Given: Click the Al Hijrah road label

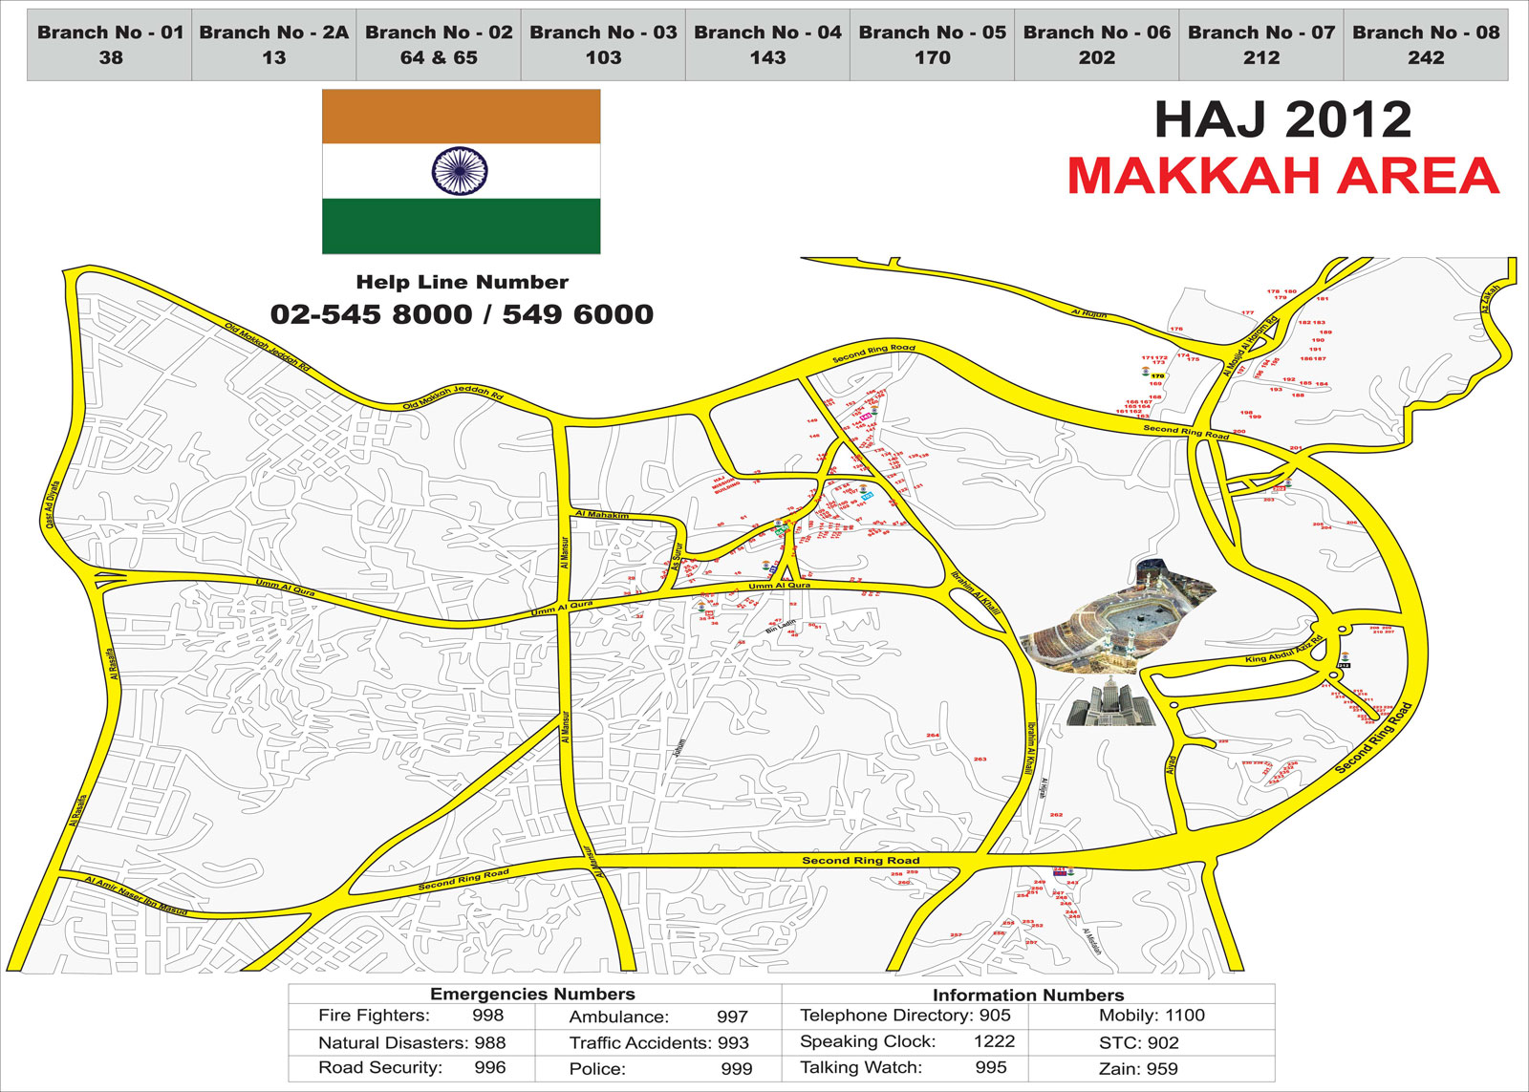Looking at the screenshot, I should [1043, 789].
